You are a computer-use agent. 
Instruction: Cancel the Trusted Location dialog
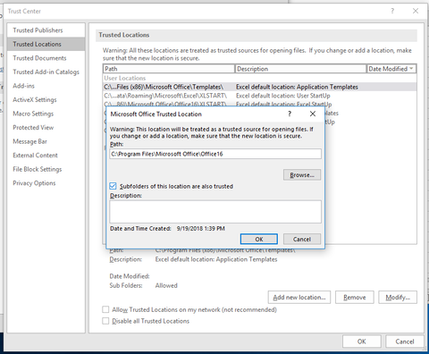(302, 239)
